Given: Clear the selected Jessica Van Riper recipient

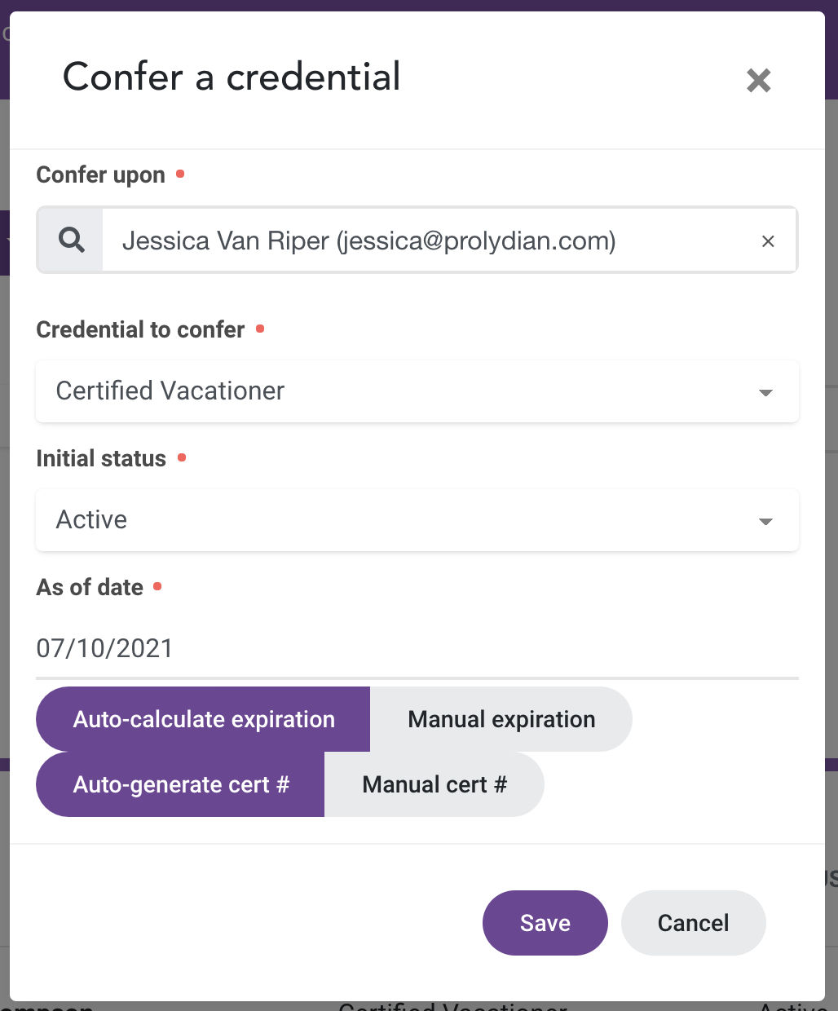Looking at the screenshot, I should (x=767, y=241).
